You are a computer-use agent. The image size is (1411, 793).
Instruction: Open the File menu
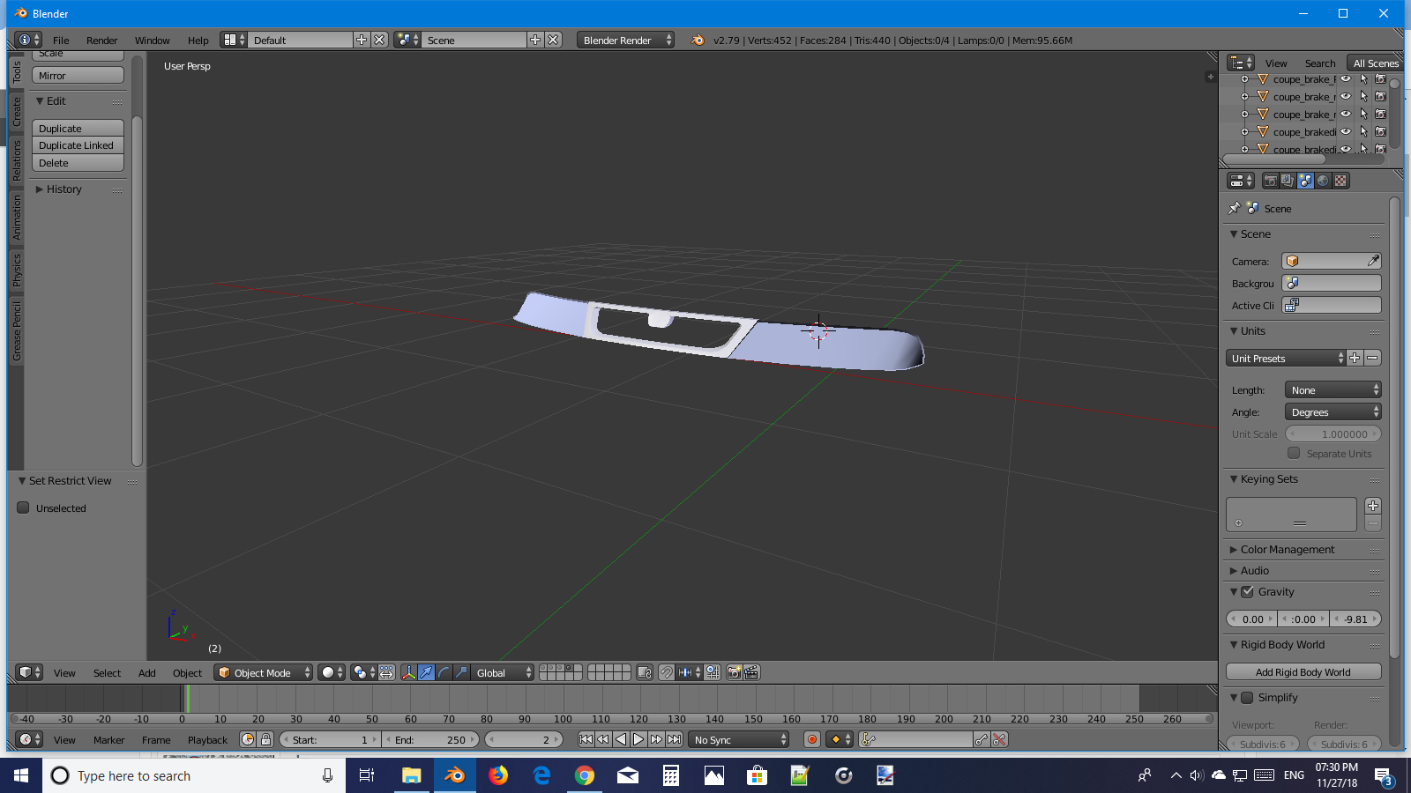coord(61,40)
